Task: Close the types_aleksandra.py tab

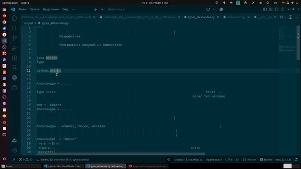Action: (218, 17)
